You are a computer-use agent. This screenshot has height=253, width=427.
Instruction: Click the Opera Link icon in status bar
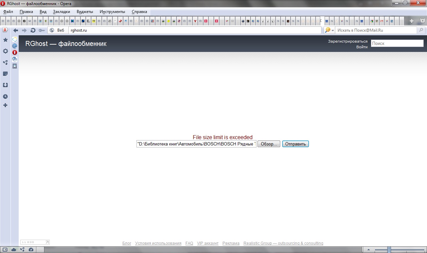[22, 250]
